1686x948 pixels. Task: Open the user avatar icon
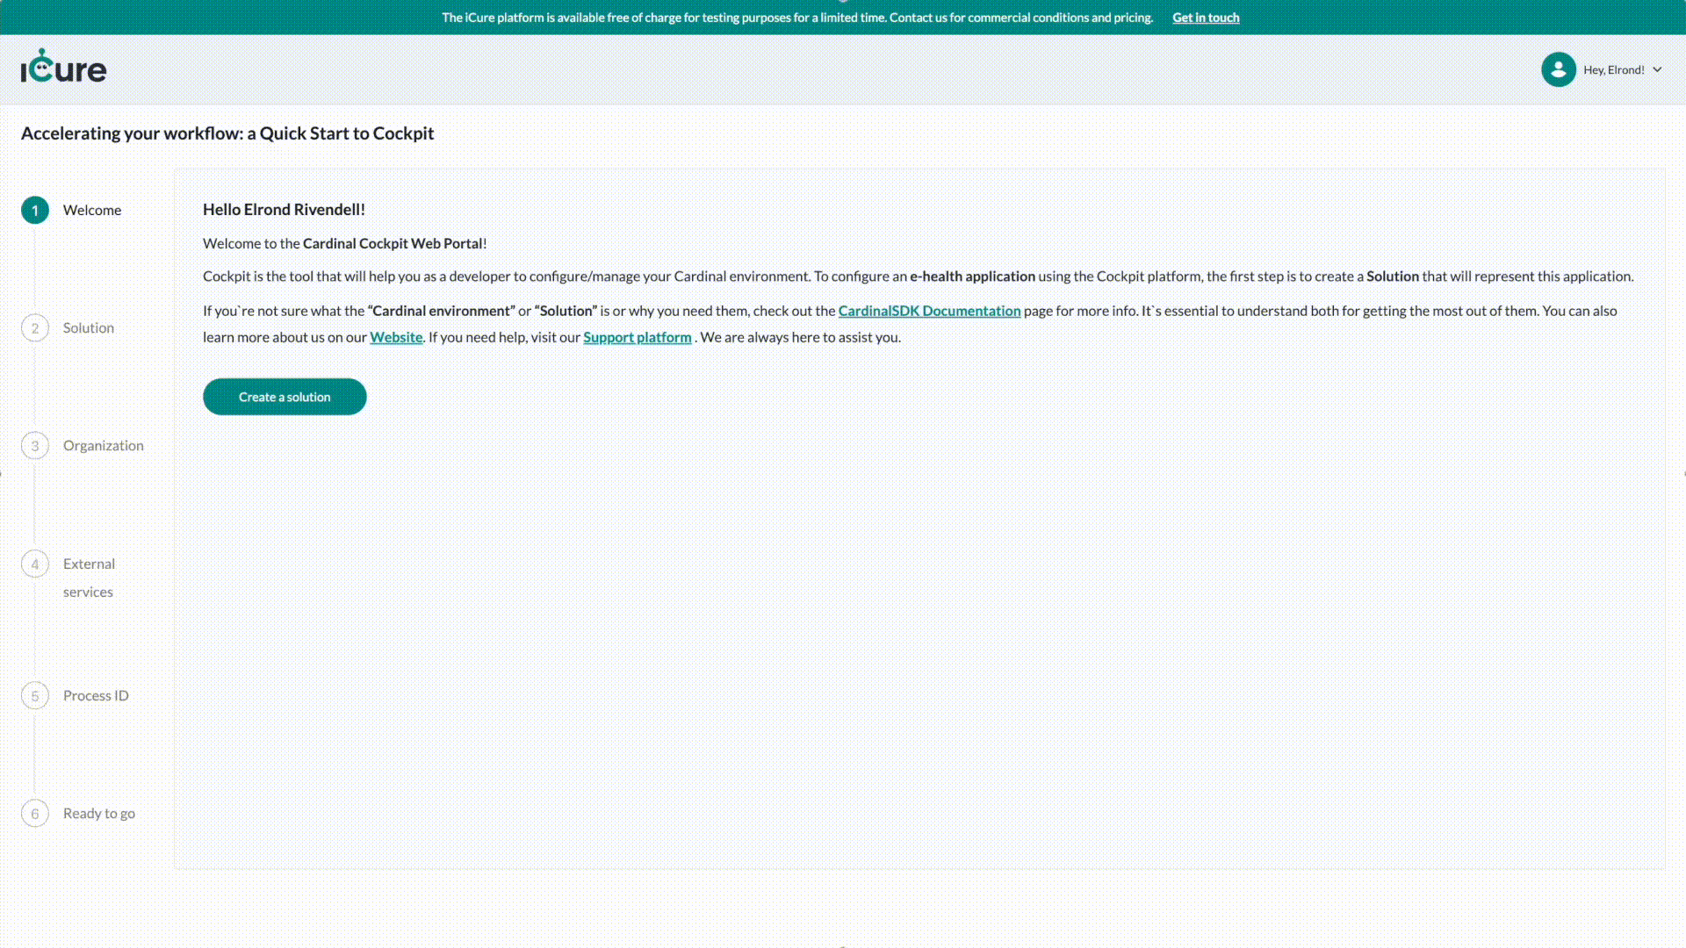point(1559,69)
